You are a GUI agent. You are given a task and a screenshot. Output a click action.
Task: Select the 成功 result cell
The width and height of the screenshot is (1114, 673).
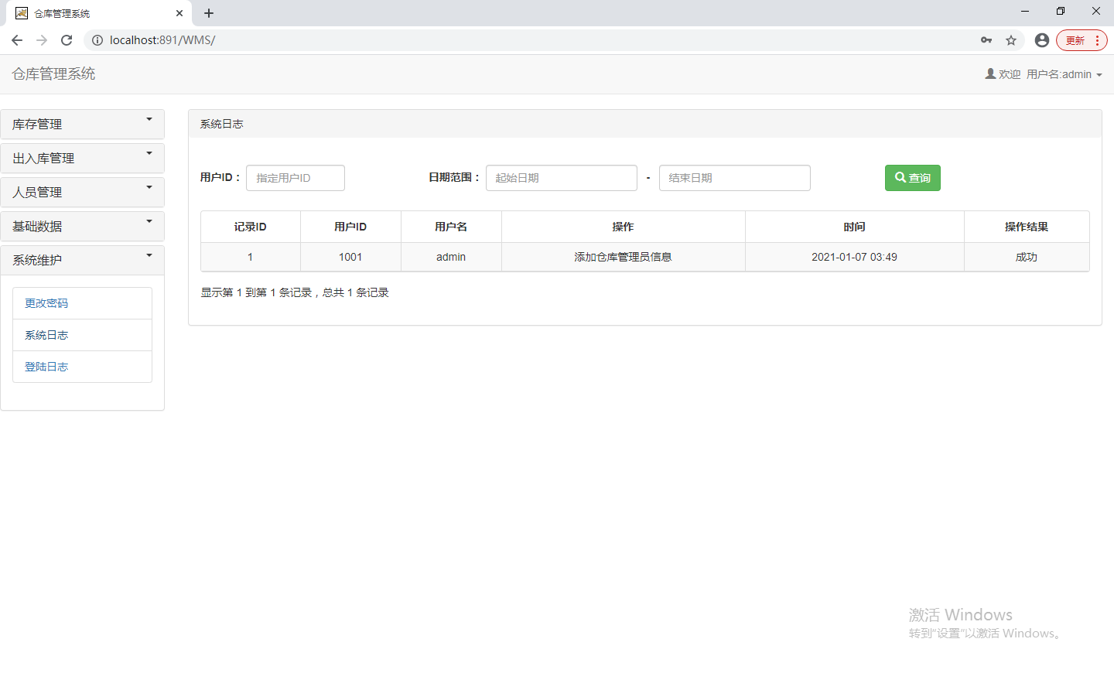(x=1027, y=257)
